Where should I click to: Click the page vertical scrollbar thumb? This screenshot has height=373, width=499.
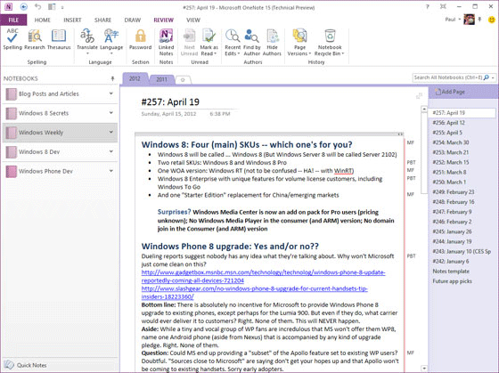(424, 152)
